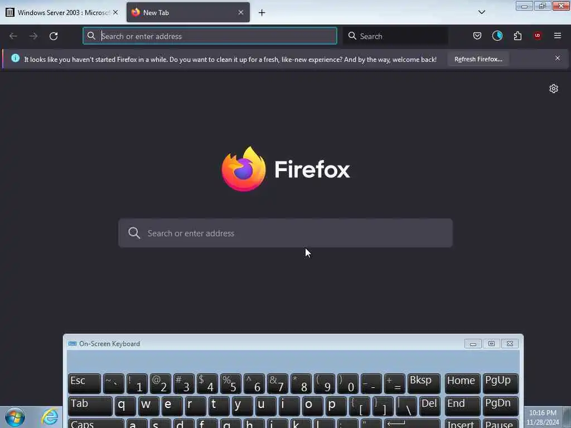Click the Esc key on On-Screen Keyboard
571x428 pixels.
click(x=84, y=383)
